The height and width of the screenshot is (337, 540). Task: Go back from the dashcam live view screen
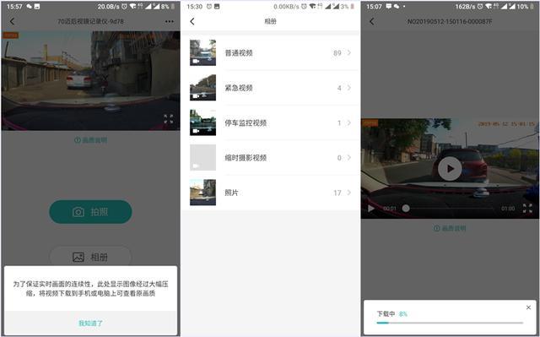(13, 21)
